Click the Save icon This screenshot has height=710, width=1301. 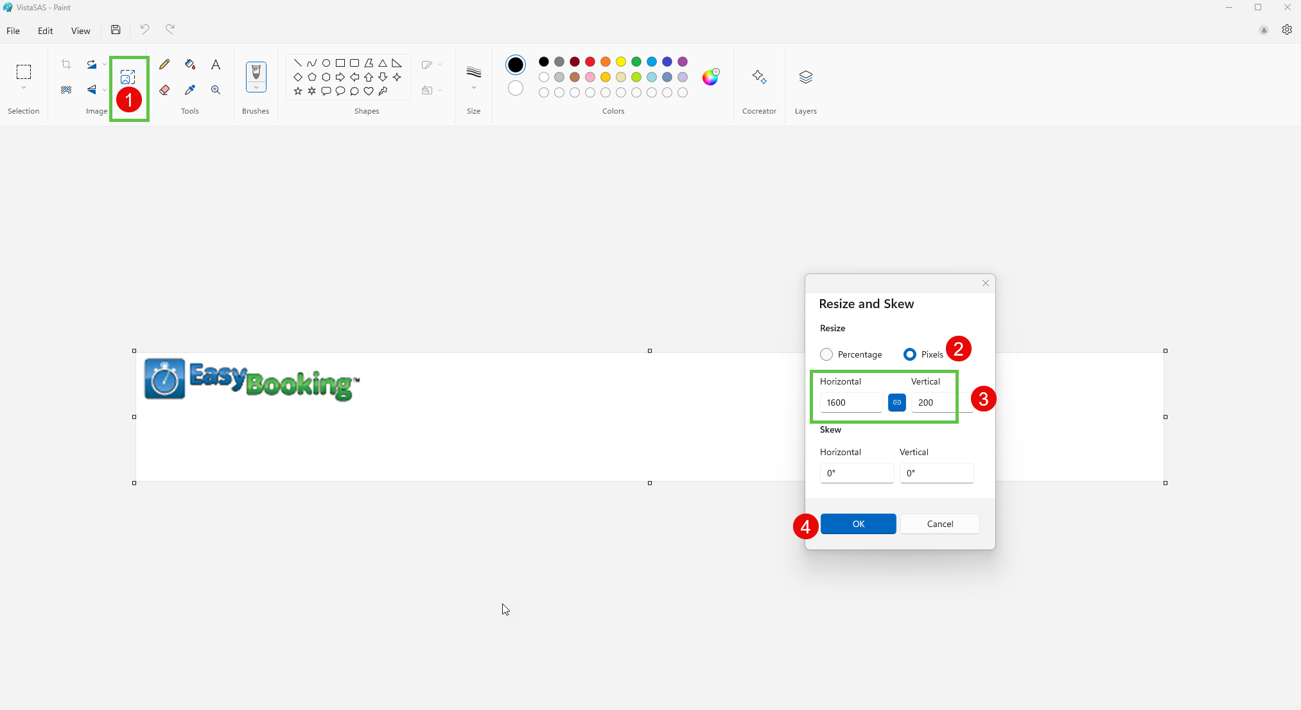(x=116, y=30)
